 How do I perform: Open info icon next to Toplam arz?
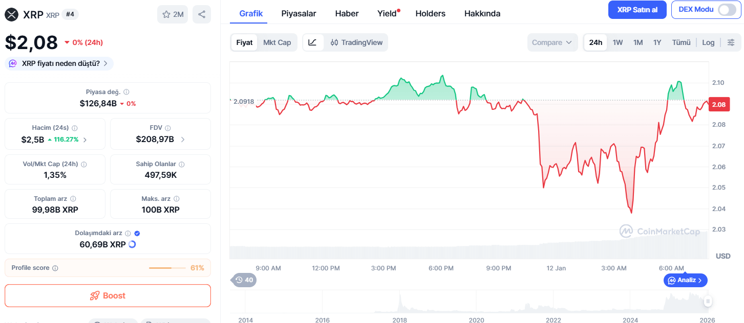click(x=73, y=199)
